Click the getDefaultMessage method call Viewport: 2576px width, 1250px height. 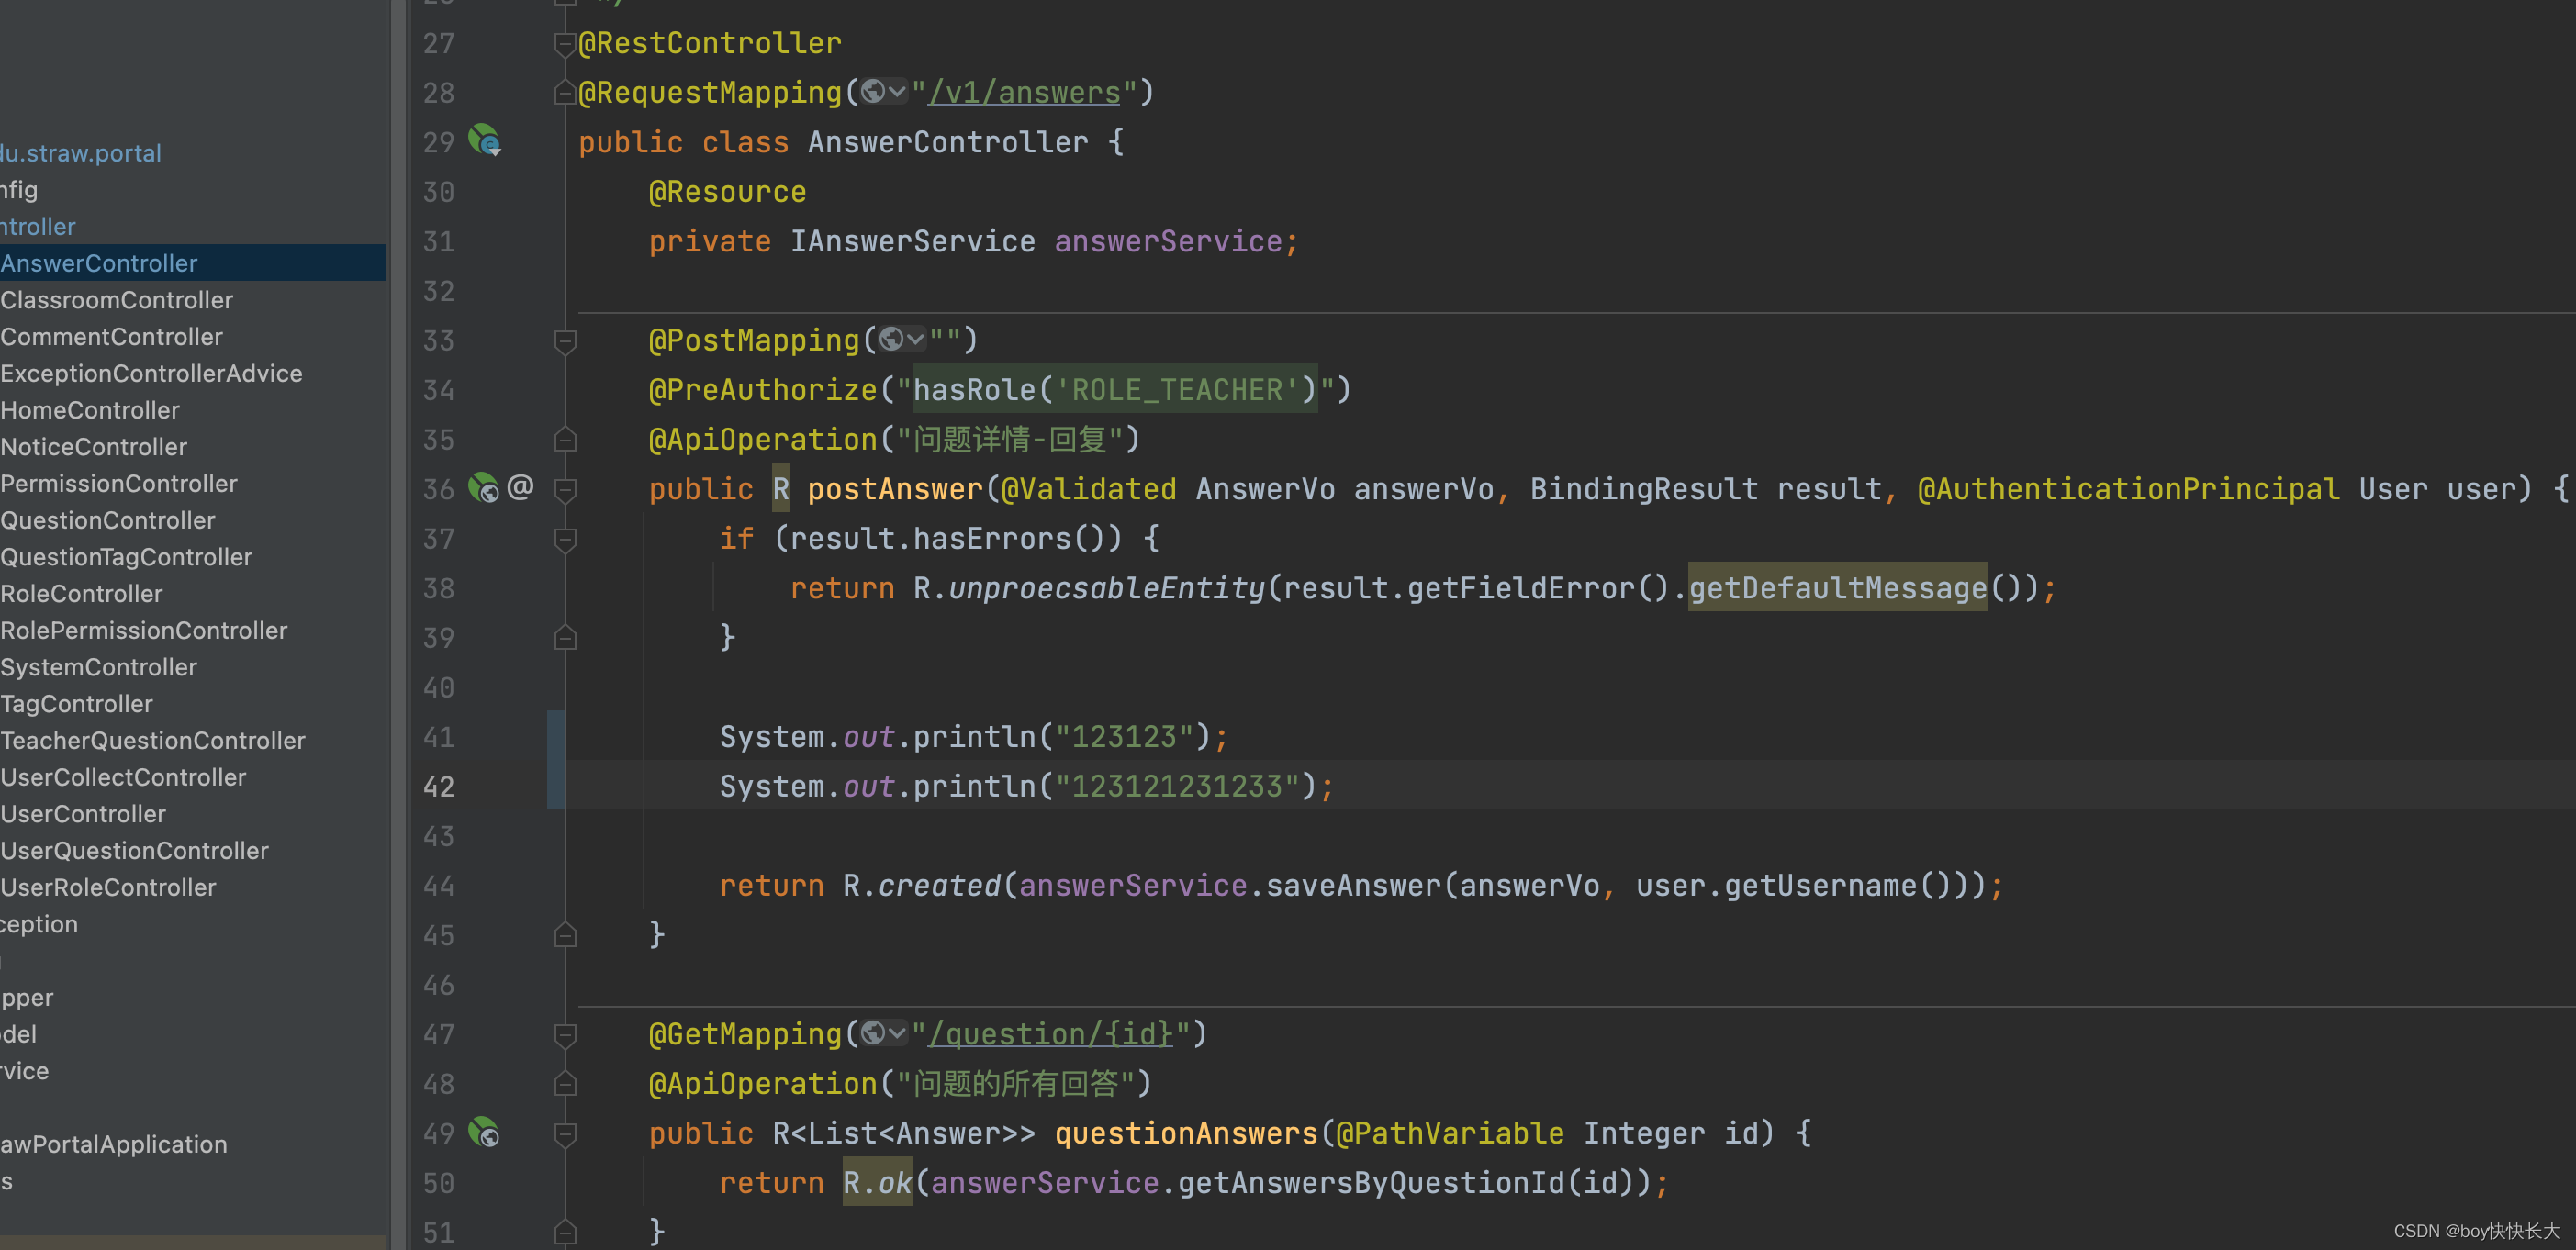[x=1838, y=588]
